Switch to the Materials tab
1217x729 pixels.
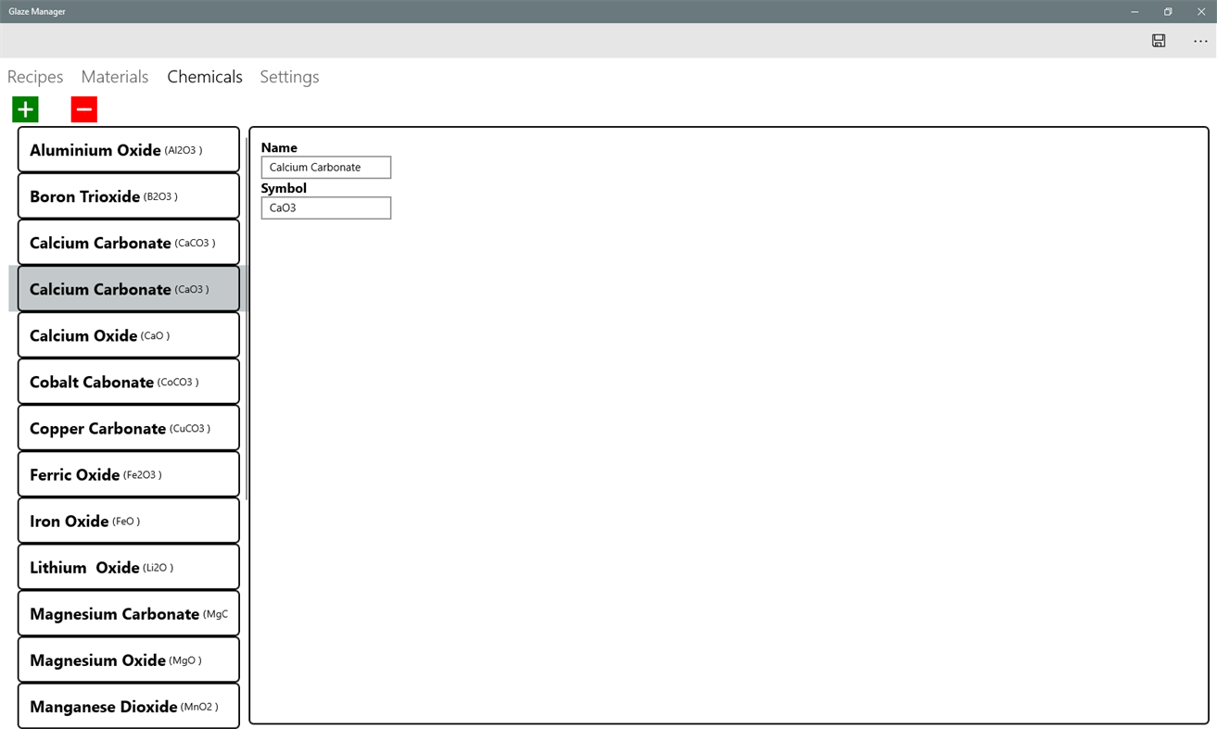coord(114,77)
